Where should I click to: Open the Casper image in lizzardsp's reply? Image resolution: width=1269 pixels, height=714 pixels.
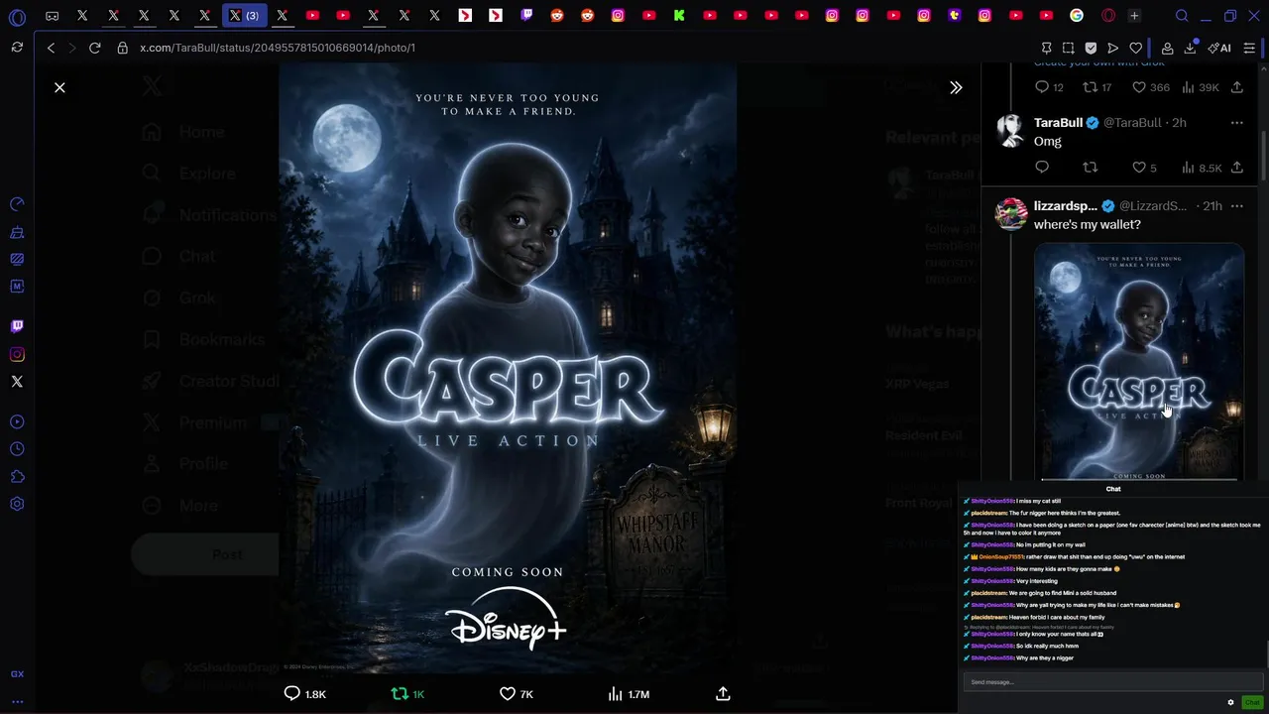pyautogui.click(x=1139, y=361)
